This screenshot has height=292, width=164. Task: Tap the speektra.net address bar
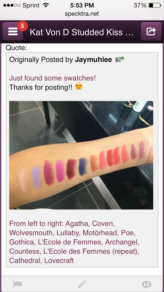[x=82, y=14]
